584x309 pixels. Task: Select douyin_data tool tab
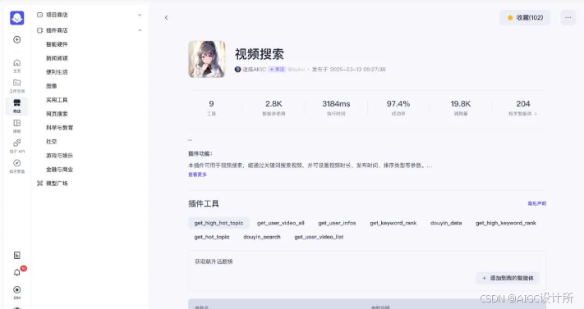[446, 223]
